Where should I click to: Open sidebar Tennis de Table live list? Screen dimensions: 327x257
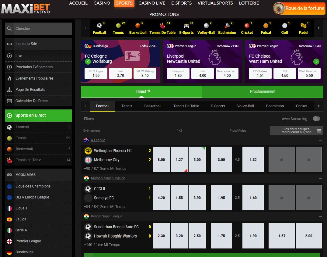coord(38,160)
